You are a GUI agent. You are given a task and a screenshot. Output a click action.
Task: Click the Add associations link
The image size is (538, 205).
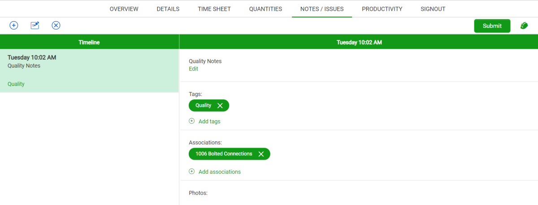click(220, 172)
